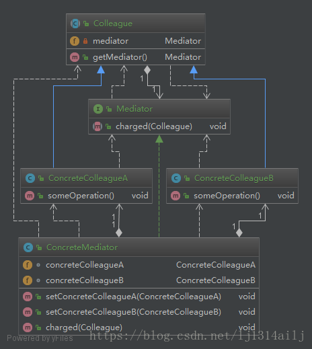Click the mediator field name in Colleague
Image resolution: width=312 pixels, height=349 pixels.
coord(110,41)
